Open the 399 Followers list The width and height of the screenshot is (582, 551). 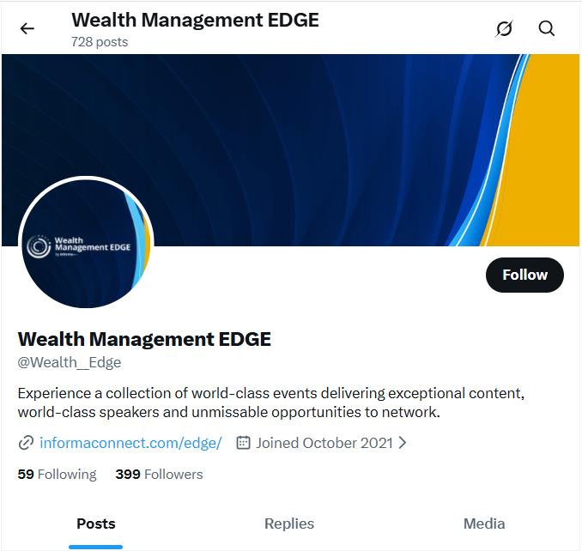pyautogui.click(x=159, y=475)
